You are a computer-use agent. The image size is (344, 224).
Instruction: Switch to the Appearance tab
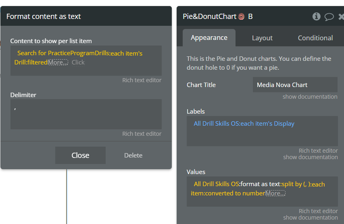209,38
